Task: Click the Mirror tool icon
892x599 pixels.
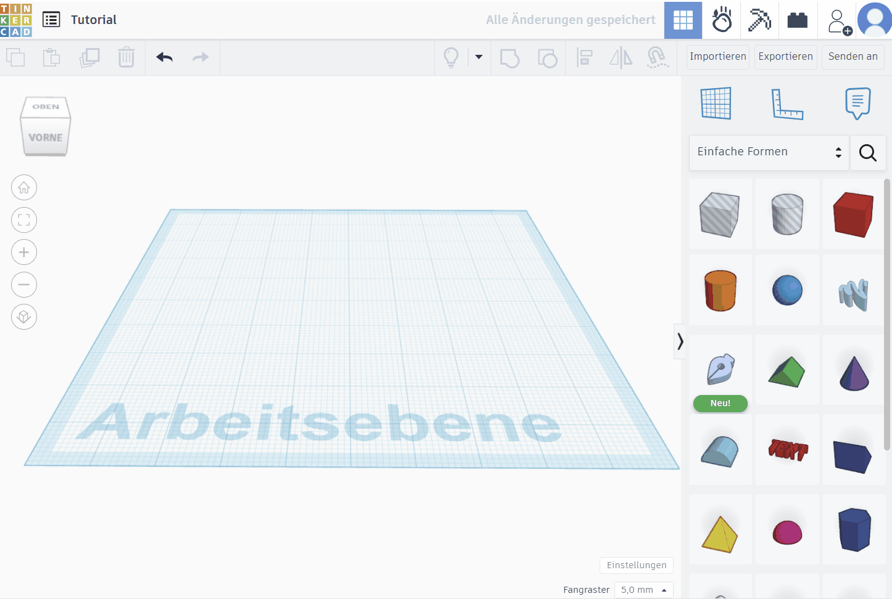Action: [x=621, y=57]
